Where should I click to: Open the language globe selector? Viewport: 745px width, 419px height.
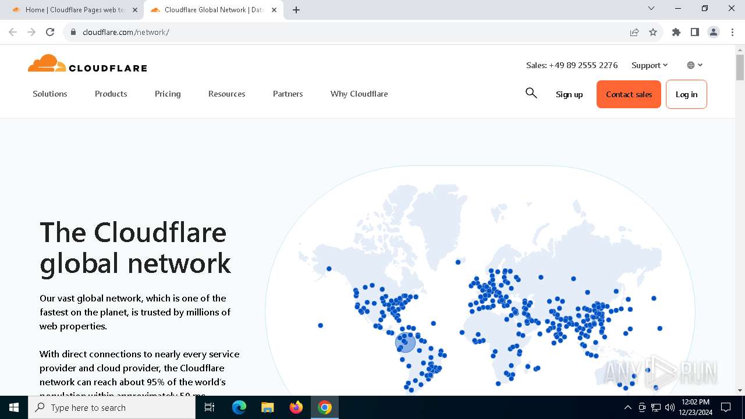click(x=695, y=65)
